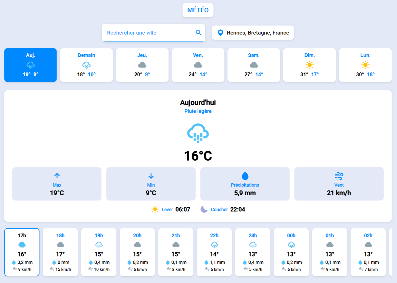This screenshot has height=283, width=397.
Task: Click the rain cloud icon for Demain
Action: pos(86,65)
